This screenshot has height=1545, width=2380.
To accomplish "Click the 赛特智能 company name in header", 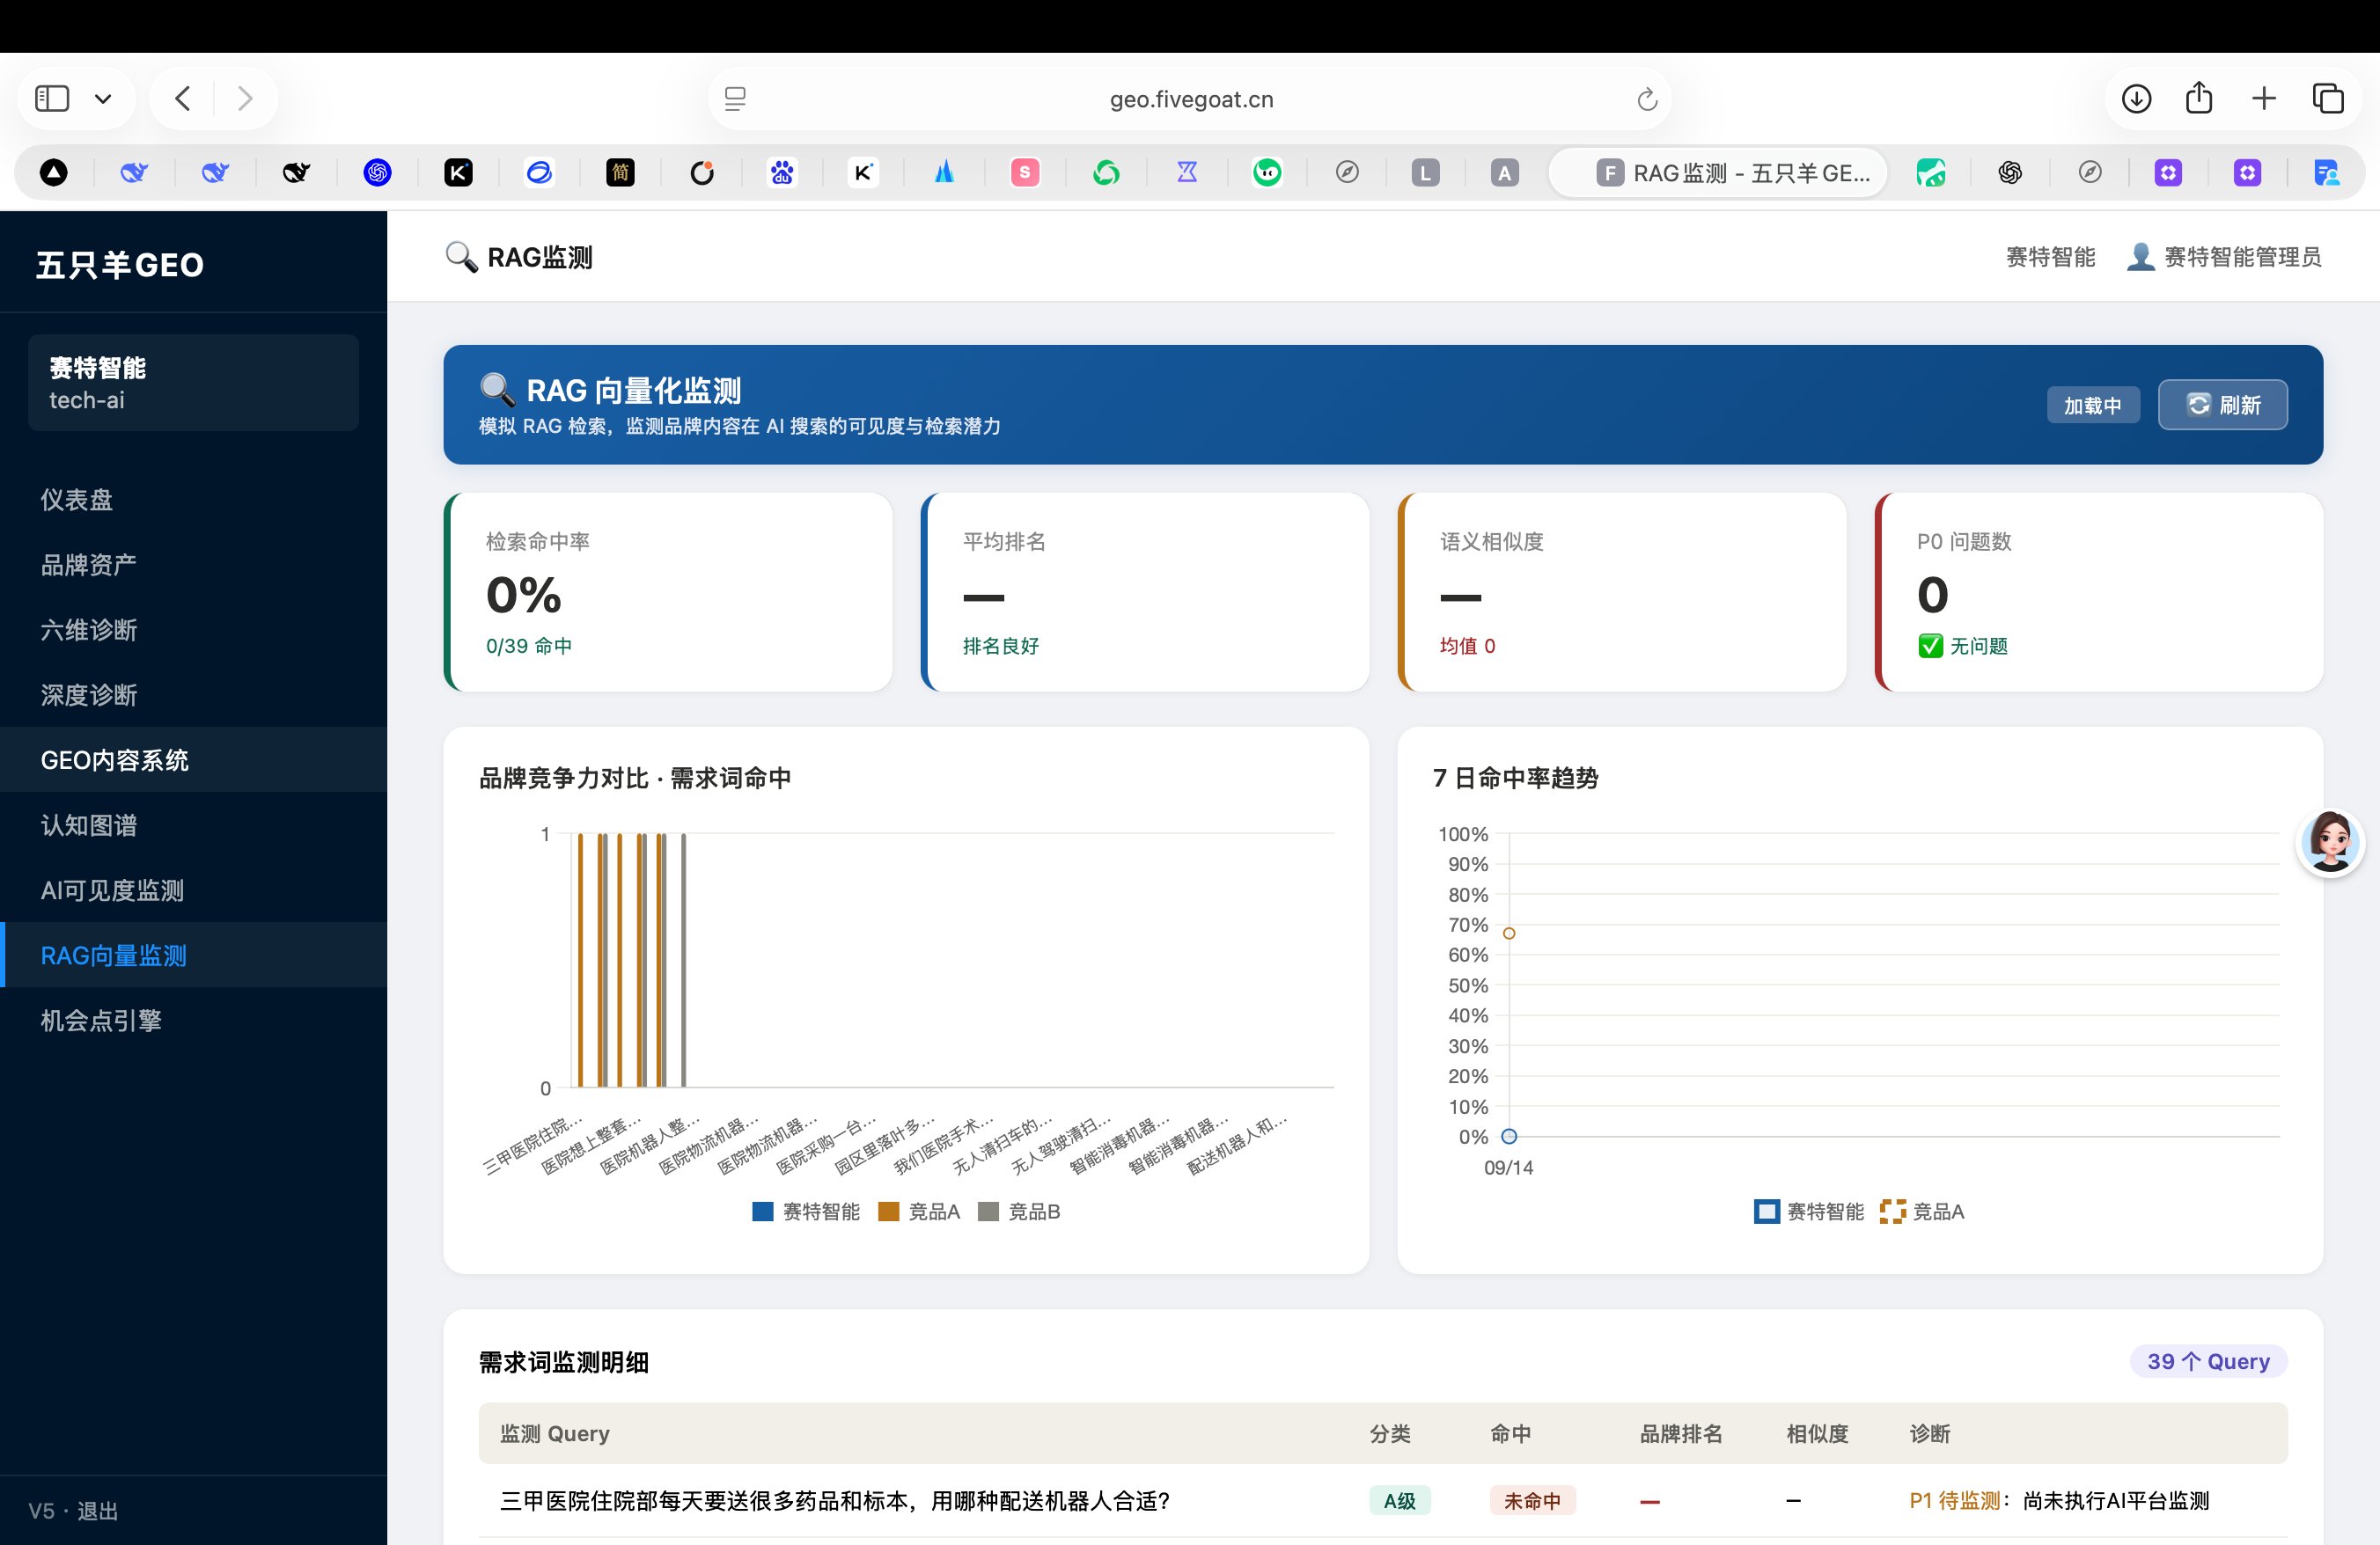I will [2050, 257].
